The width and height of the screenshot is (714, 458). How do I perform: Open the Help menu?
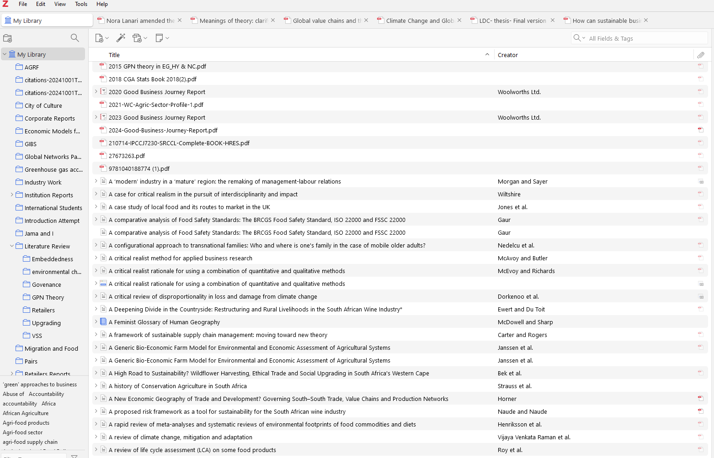102,4
